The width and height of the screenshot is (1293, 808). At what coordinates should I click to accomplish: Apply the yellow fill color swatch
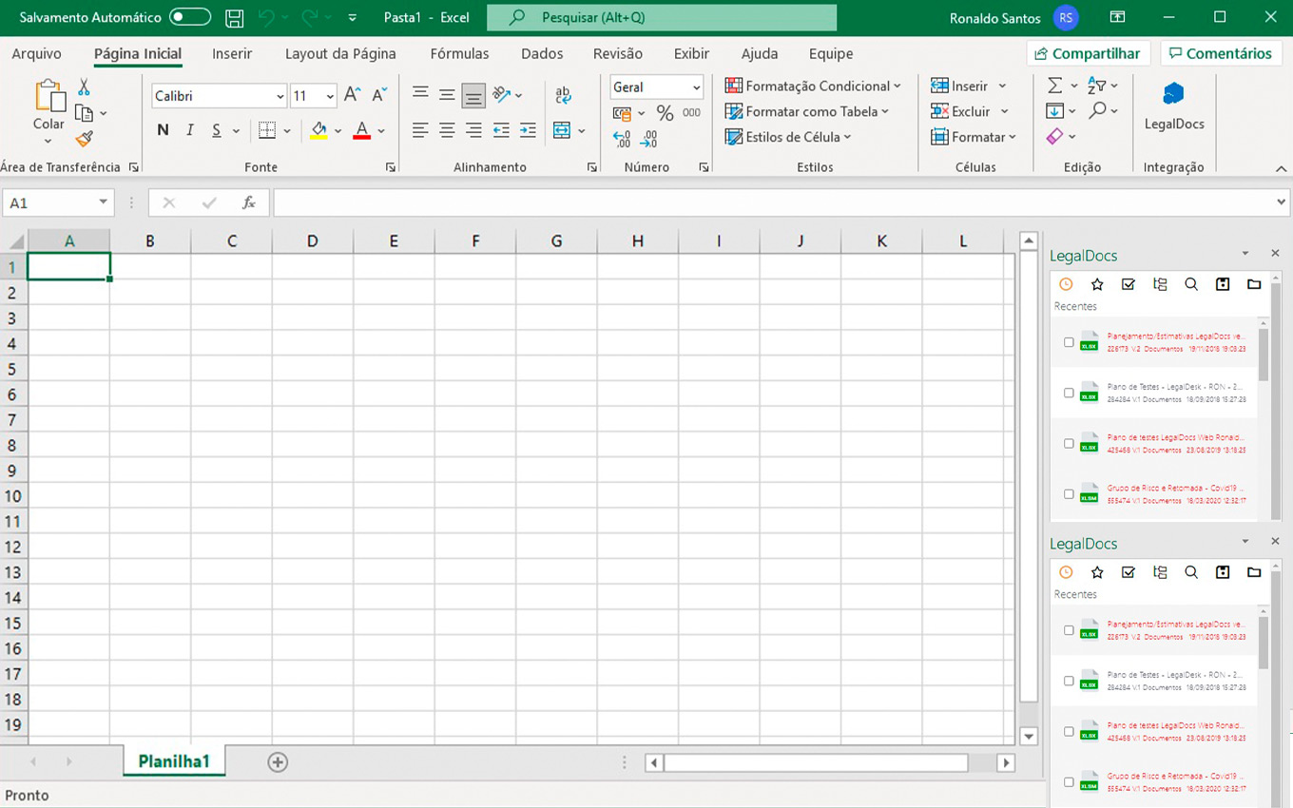318,131
